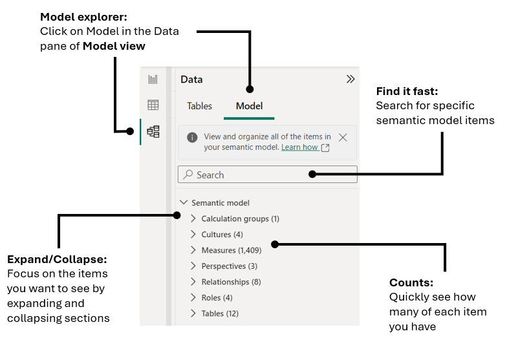Viewport: 507px width, 351px height.
Task: Select Roles (4) row
Action: click(217, 298)
